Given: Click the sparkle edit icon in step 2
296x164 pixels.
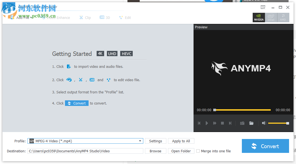Looking at the screenshot, I should [x=108, y=80].
